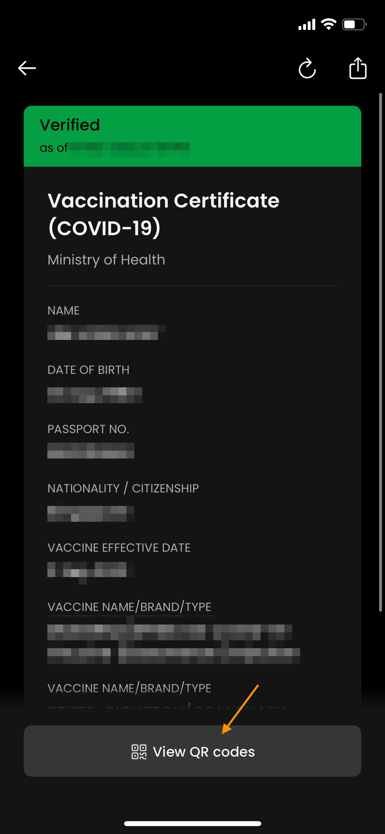
Task: Select the blurred date of birth value
Action: pos(95,395)
